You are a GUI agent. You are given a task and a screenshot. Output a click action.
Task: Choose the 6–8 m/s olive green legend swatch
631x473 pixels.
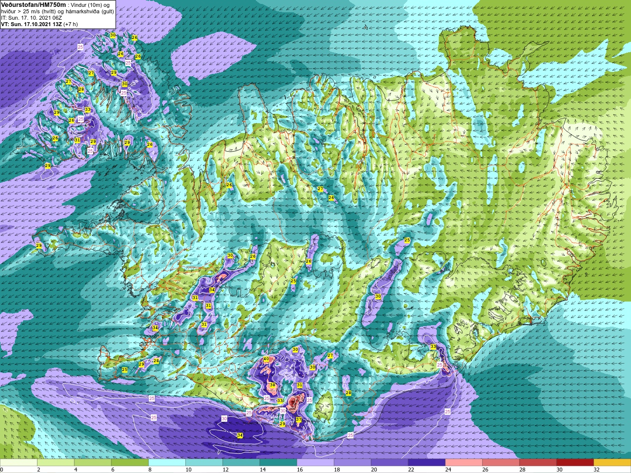coord(130,463)
